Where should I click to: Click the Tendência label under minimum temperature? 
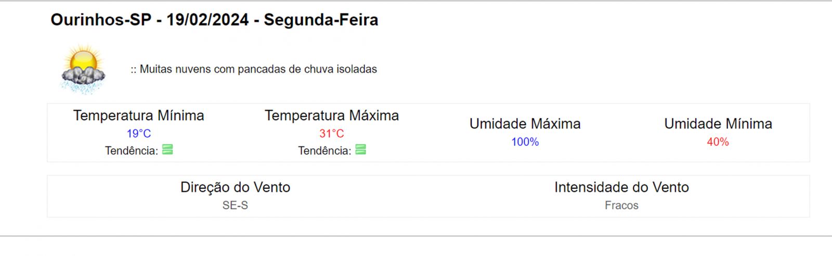click(132, 151)
